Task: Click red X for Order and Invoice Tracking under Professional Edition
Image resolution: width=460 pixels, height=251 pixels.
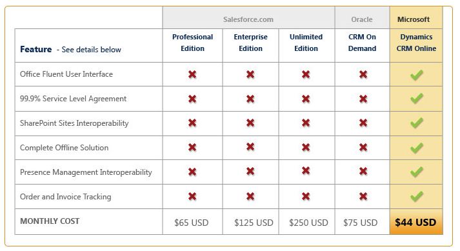Action: click(192, 196)
